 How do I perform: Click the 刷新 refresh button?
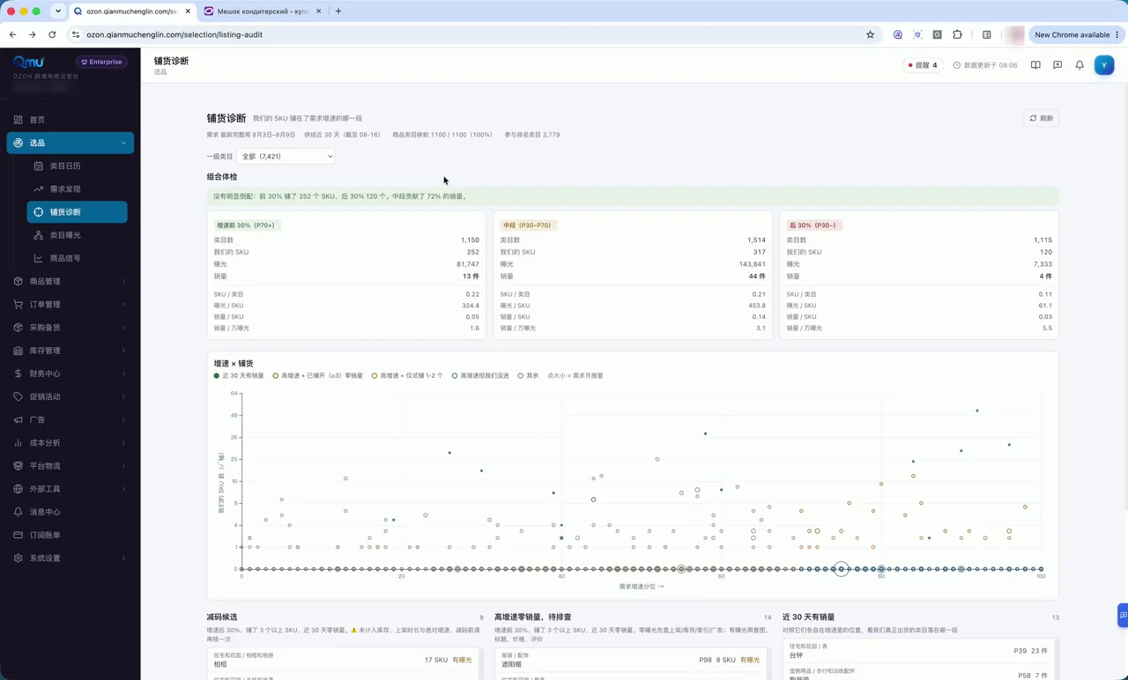coord(1041,118)
